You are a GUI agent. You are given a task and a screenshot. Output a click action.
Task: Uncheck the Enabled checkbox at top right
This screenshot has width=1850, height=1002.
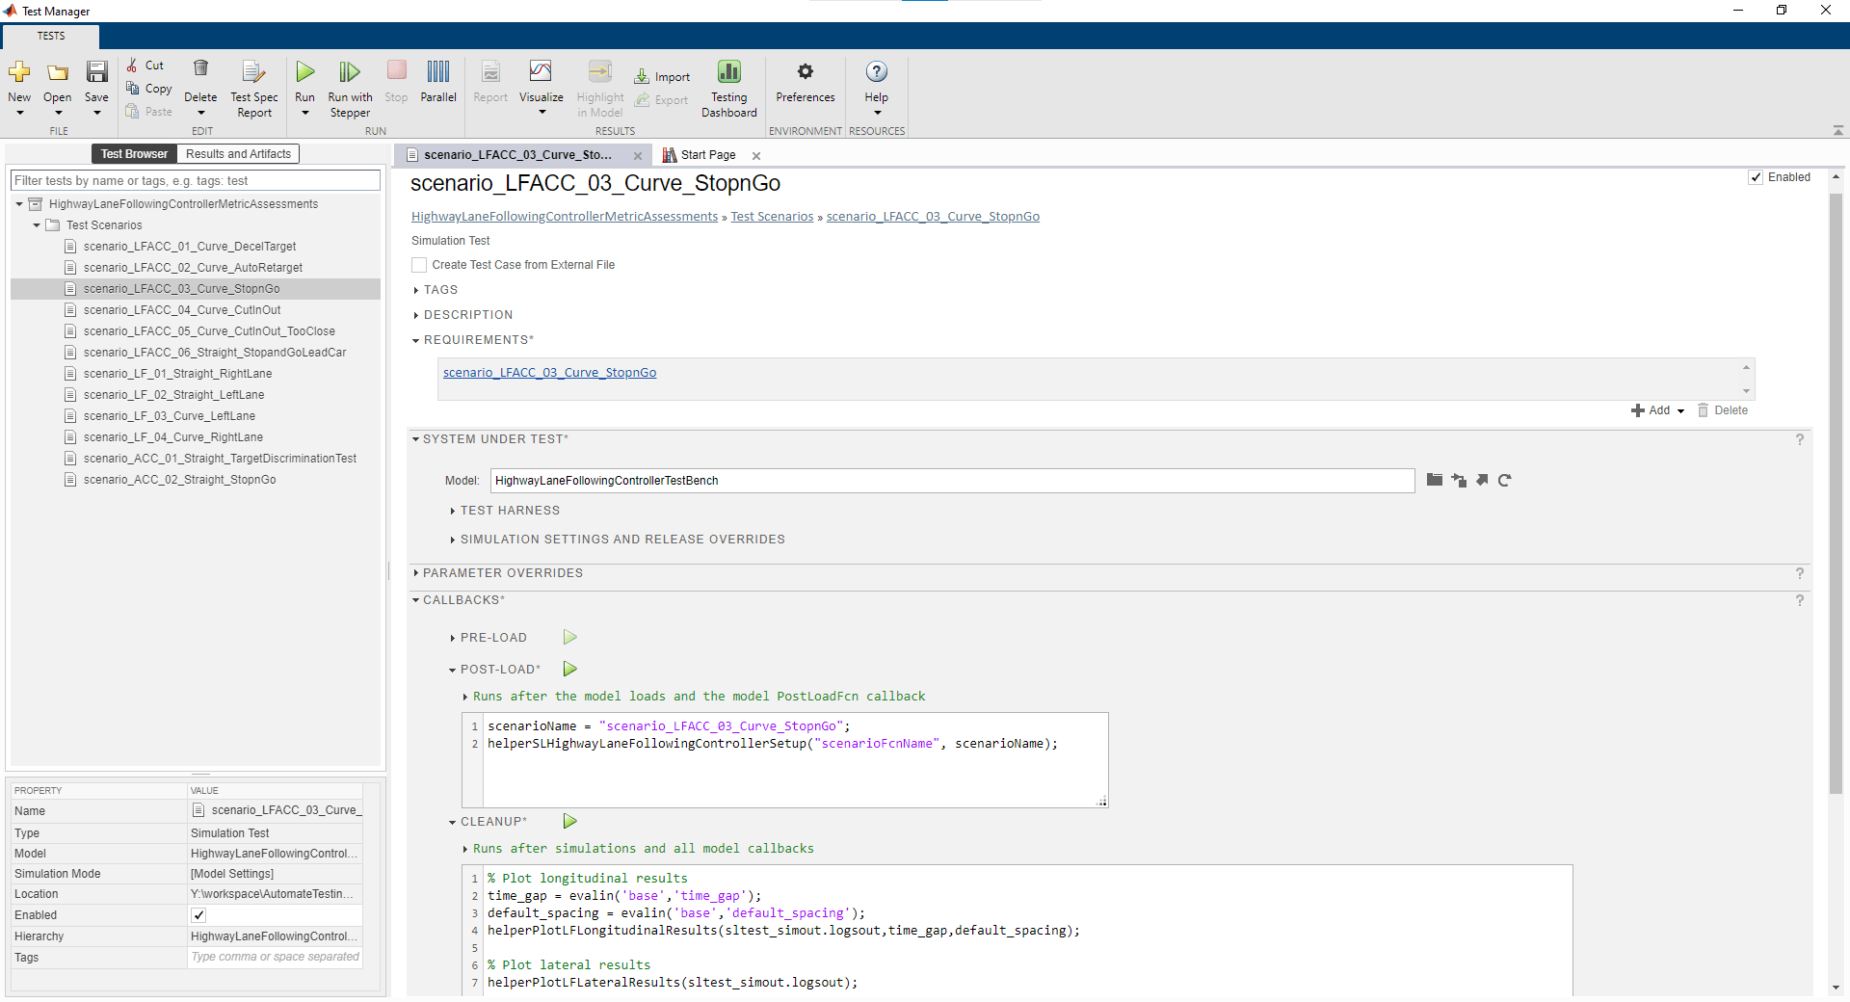1757,178
